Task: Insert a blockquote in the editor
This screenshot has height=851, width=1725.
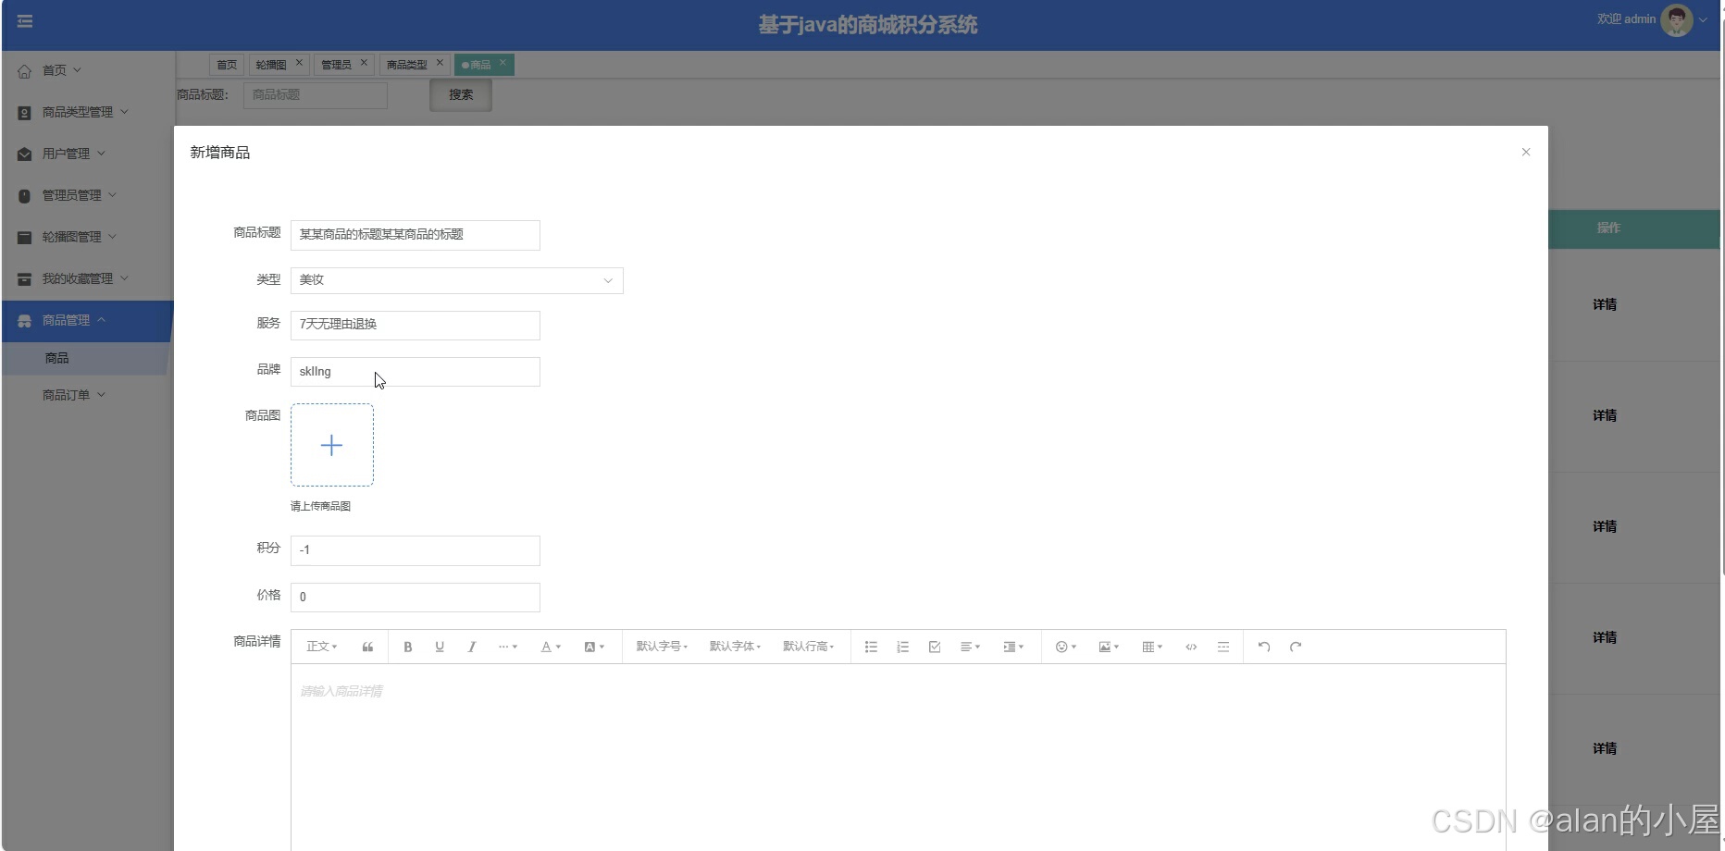Action: [x=367, y=647]
